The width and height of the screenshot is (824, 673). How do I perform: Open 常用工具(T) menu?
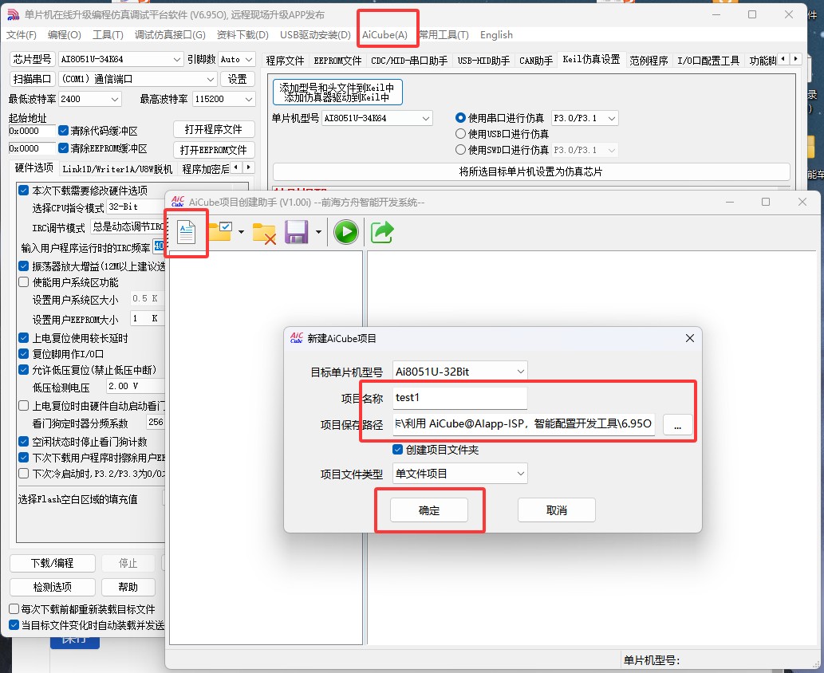(x=444, y=34)
